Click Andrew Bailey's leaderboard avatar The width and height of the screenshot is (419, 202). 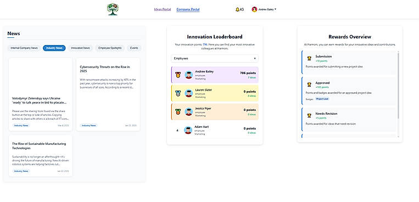coord(189,75)
